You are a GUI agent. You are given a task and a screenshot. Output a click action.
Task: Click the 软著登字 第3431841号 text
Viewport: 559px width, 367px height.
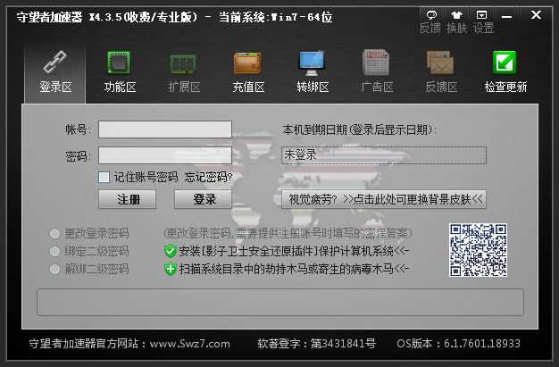click(317, 344)
